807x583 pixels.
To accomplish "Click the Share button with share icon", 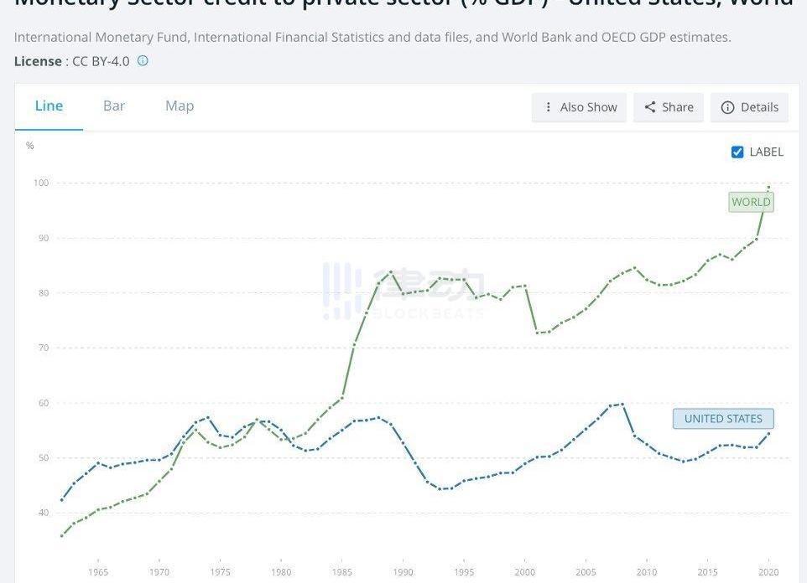I will point(669,107).
